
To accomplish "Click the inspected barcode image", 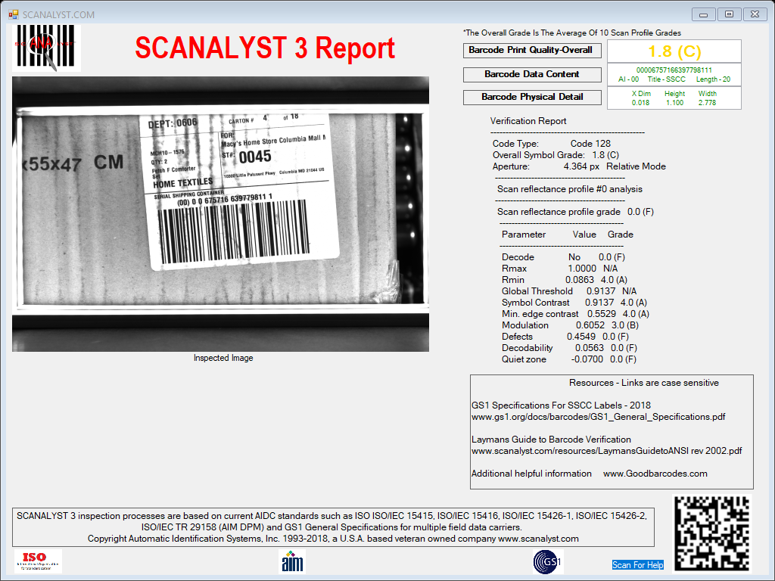I will (x=220, y=214).
